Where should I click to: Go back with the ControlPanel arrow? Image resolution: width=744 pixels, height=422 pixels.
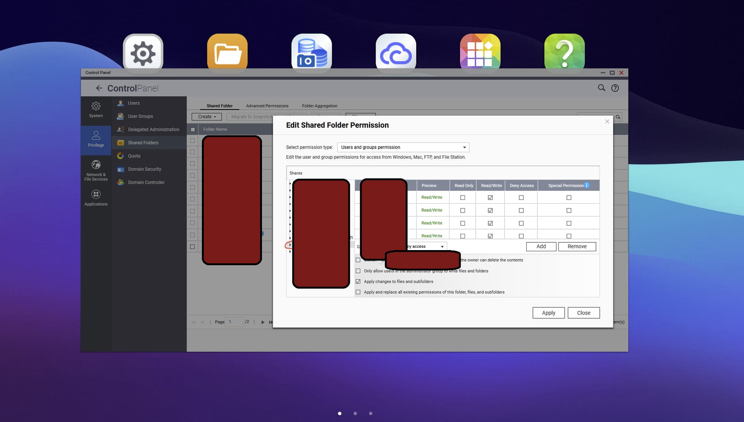pyautogui.click(x=99, y=88)
